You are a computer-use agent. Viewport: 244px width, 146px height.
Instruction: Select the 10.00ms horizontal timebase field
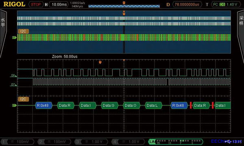click(x=59, y=4)
